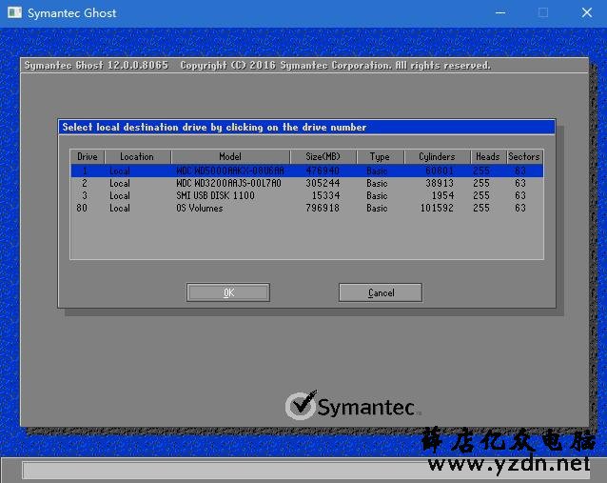Click size value 15334

coord(326,195)
